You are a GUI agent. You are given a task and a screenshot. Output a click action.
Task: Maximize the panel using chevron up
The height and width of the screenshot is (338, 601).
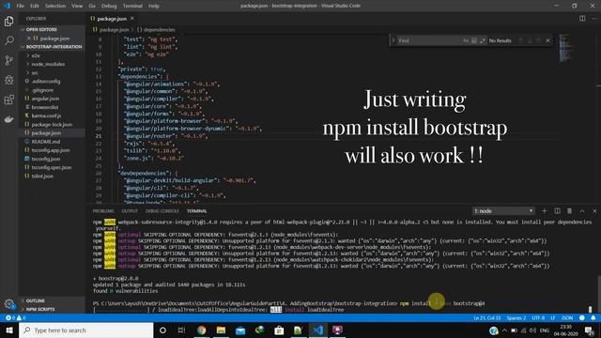582,210
